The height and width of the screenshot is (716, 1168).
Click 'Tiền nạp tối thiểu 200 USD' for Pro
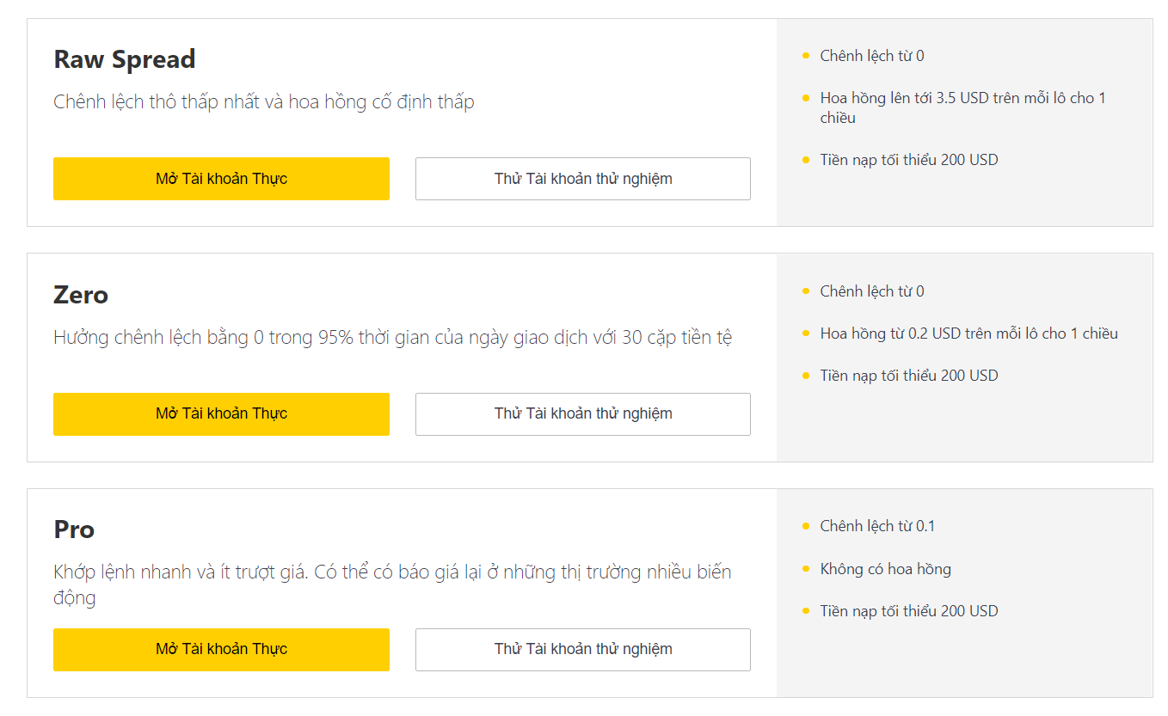coord(908,611)
